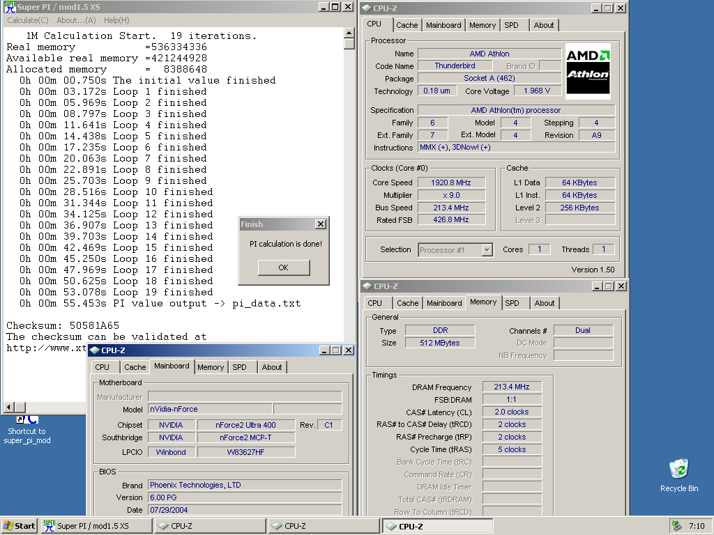Click the LPCIO field W83627HF
Screen dimensions: 714x535
(246, 452)
